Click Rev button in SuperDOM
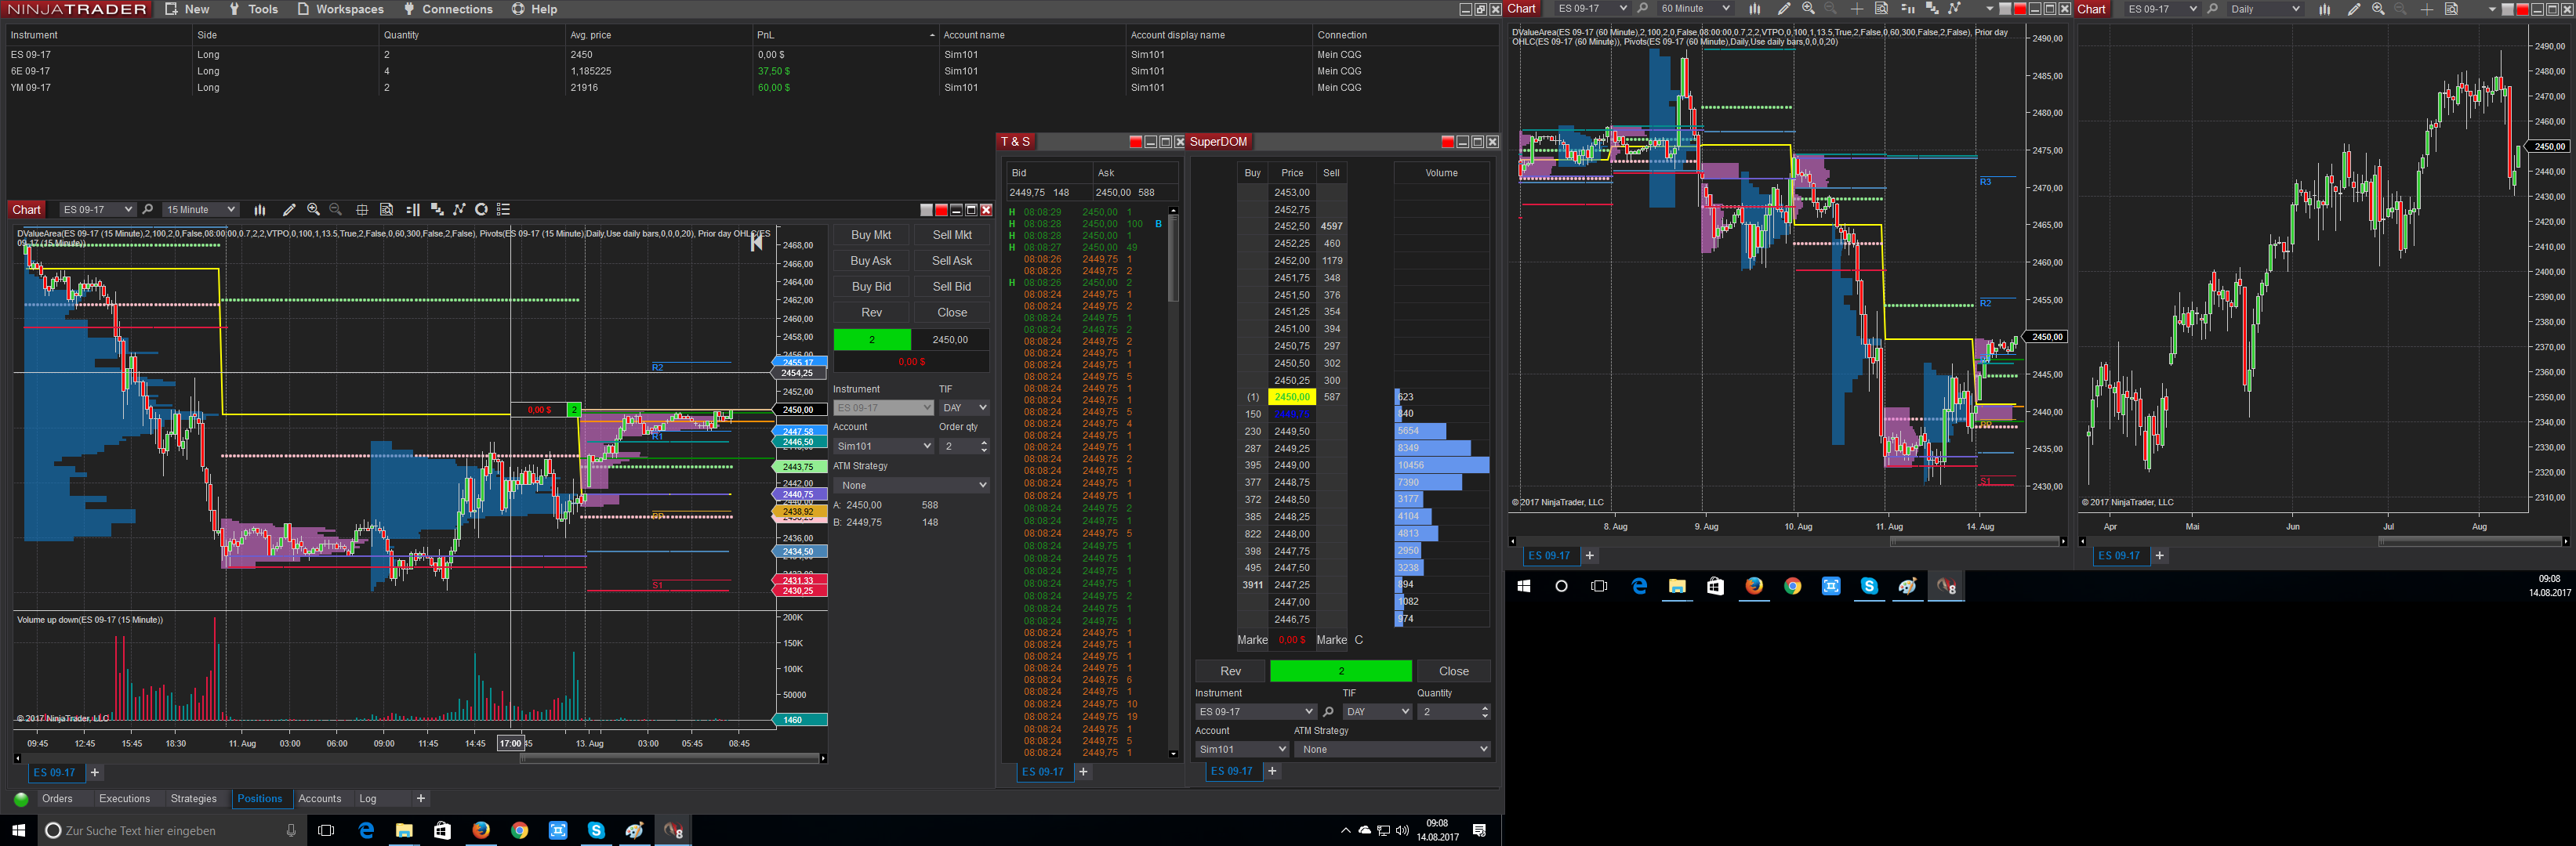 (x=1230, y=671)
